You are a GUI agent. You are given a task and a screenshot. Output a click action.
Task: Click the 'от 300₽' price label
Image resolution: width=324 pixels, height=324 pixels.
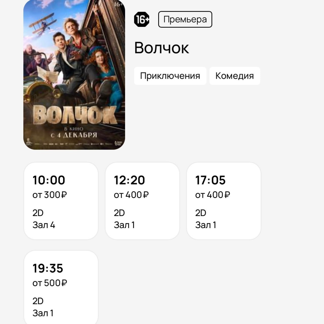coord(50,195)
